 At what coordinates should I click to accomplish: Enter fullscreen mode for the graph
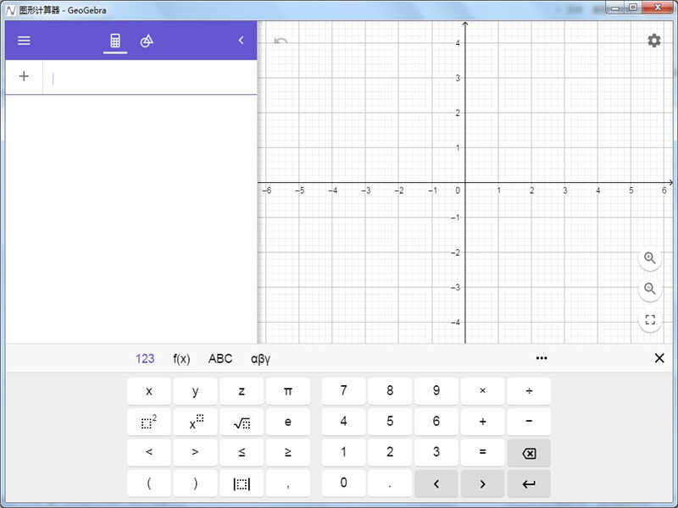[650, 320]
